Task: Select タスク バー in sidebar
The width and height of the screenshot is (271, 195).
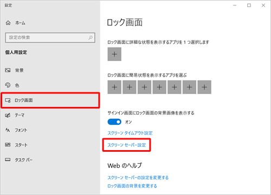Action: (x=50, y=160)
